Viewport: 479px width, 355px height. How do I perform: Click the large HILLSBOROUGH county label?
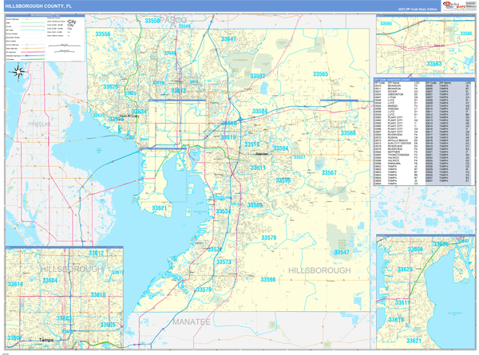coord(319,270)
